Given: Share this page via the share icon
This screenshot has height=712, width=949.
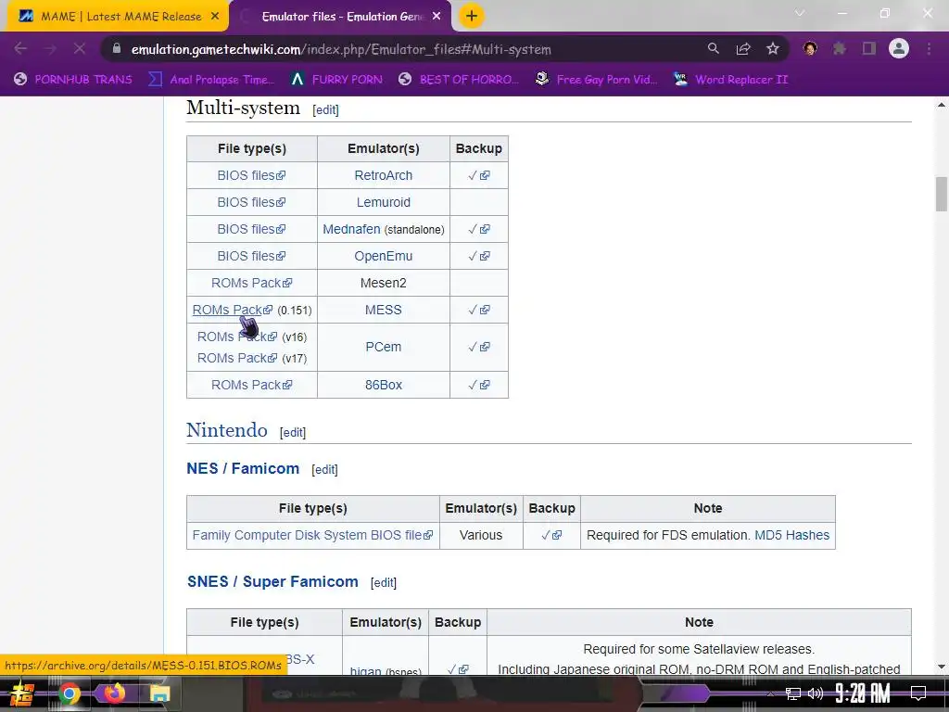Looking at the screenshot, I should [x=742, y=49].
